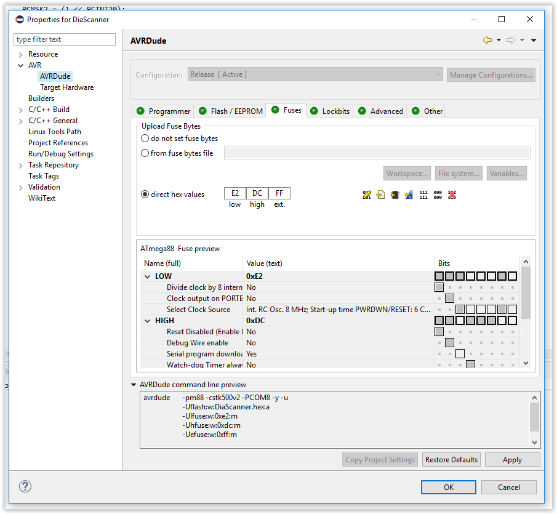Toggle the 'Debug Wire enable' bit box
Image resolution: width=557 pixels, height=514 pixels.
(449, 343)
